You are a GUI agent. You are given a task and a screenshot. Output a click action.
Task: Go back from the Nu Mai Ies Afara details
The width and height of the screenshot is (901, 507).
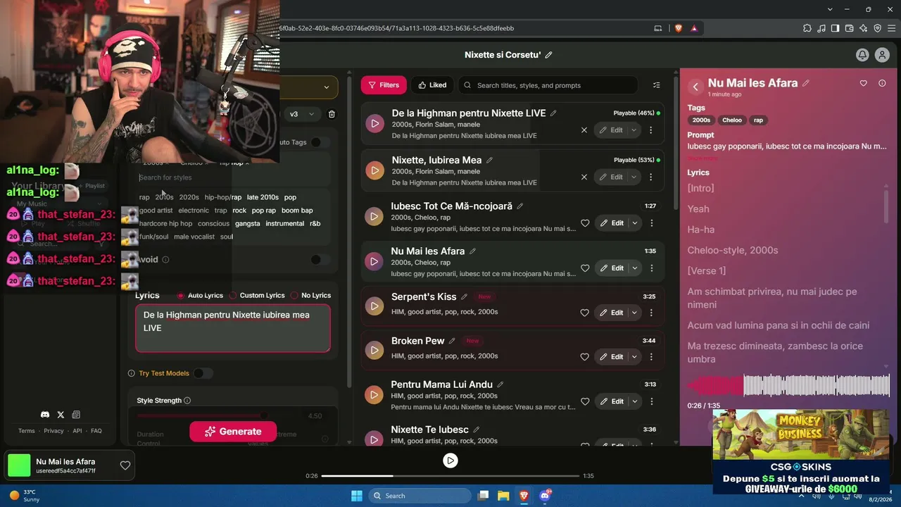click(x=695, y=87)
